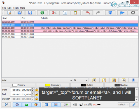The image size is (140, 109).
Task: Toggle the palette color panel button
Action: 36,105
